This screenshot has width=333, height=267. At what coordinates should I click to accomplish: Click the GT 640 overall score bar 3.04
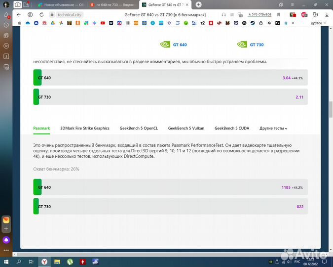170,78
